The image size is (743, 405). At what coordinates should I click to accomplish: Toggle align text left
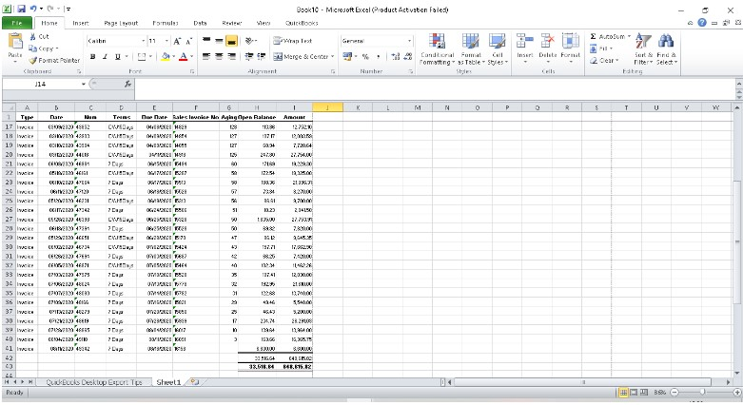click(x=206, y=56)
